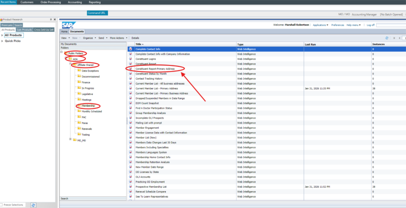Click the Command URL button

click(x=97, y=13)
